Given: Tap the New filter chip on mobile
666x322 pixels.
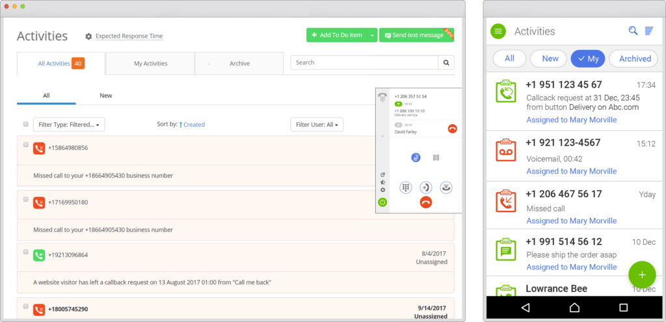Looking at the screenshot, I should pyautogui.click(x=550, y=59).
